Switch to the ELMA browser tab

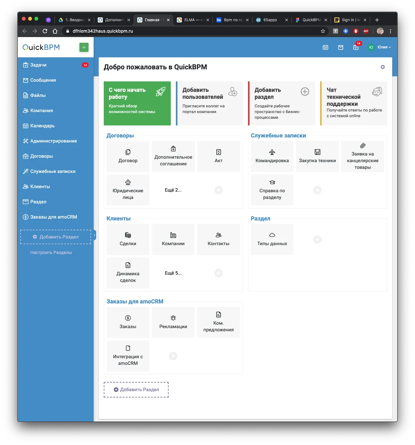pyautogui.click(x=193, y=20)
